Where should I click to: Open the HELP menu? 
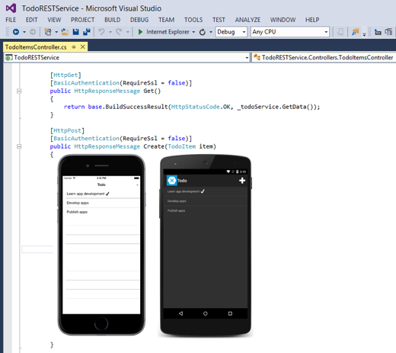pyautogui.click(x=312, y=20)
